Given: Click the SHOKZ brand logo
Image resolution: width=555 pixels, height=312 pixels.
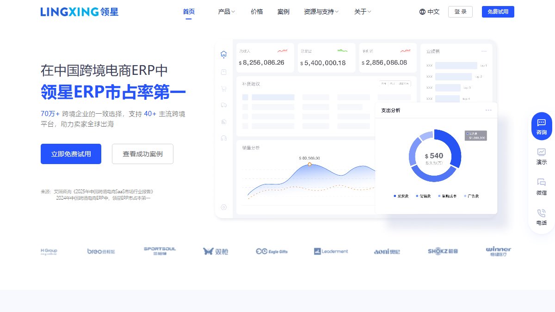Looking at the screenshot, I should pyautogui.click(x=443, y=251).
